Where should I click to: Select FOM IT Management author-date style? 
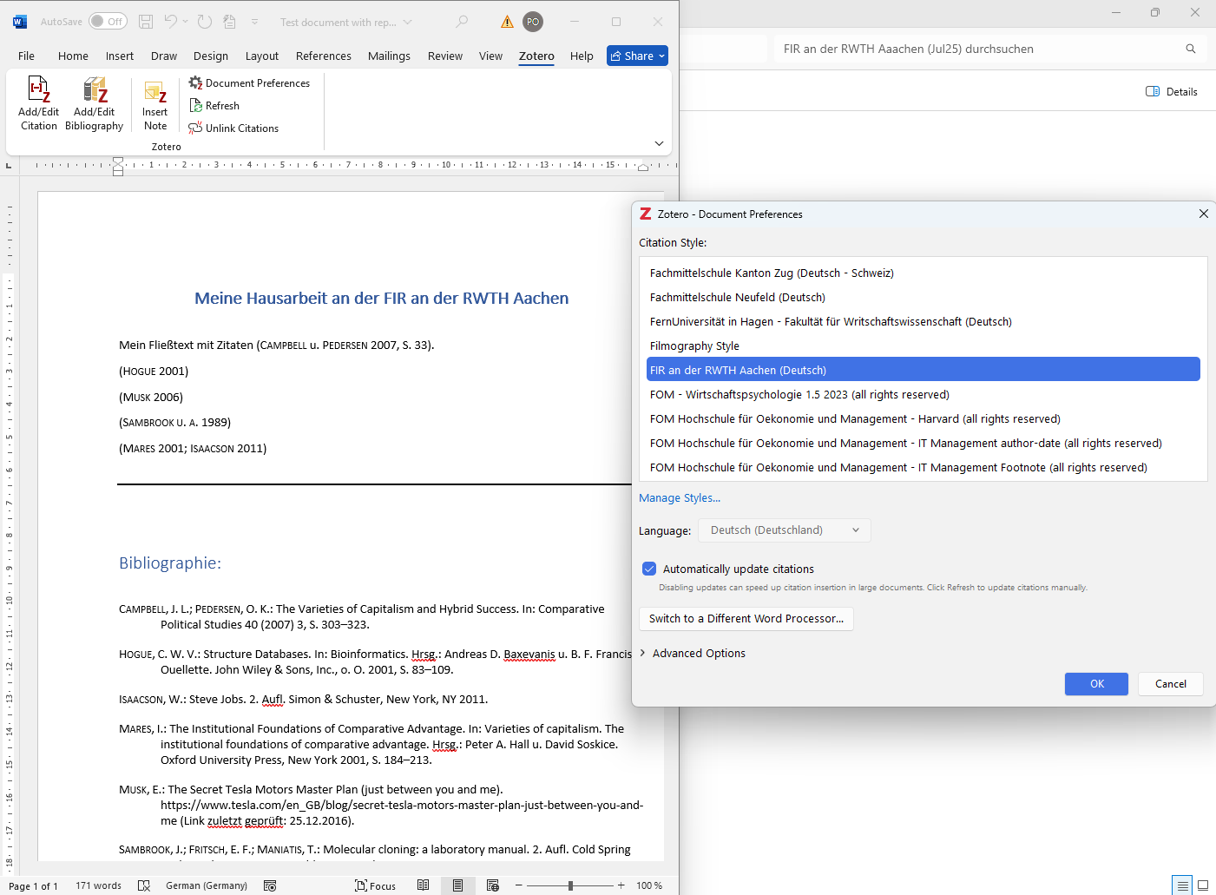pos(924,443)
